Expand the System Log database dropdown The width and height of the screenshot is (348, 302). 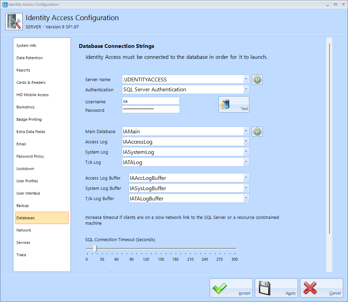pos(246,152)
